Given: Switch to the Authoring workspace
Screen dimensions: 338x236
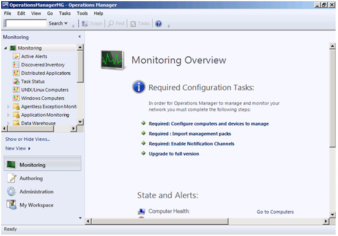Looking at the screenshot, I should coord(43,178).
